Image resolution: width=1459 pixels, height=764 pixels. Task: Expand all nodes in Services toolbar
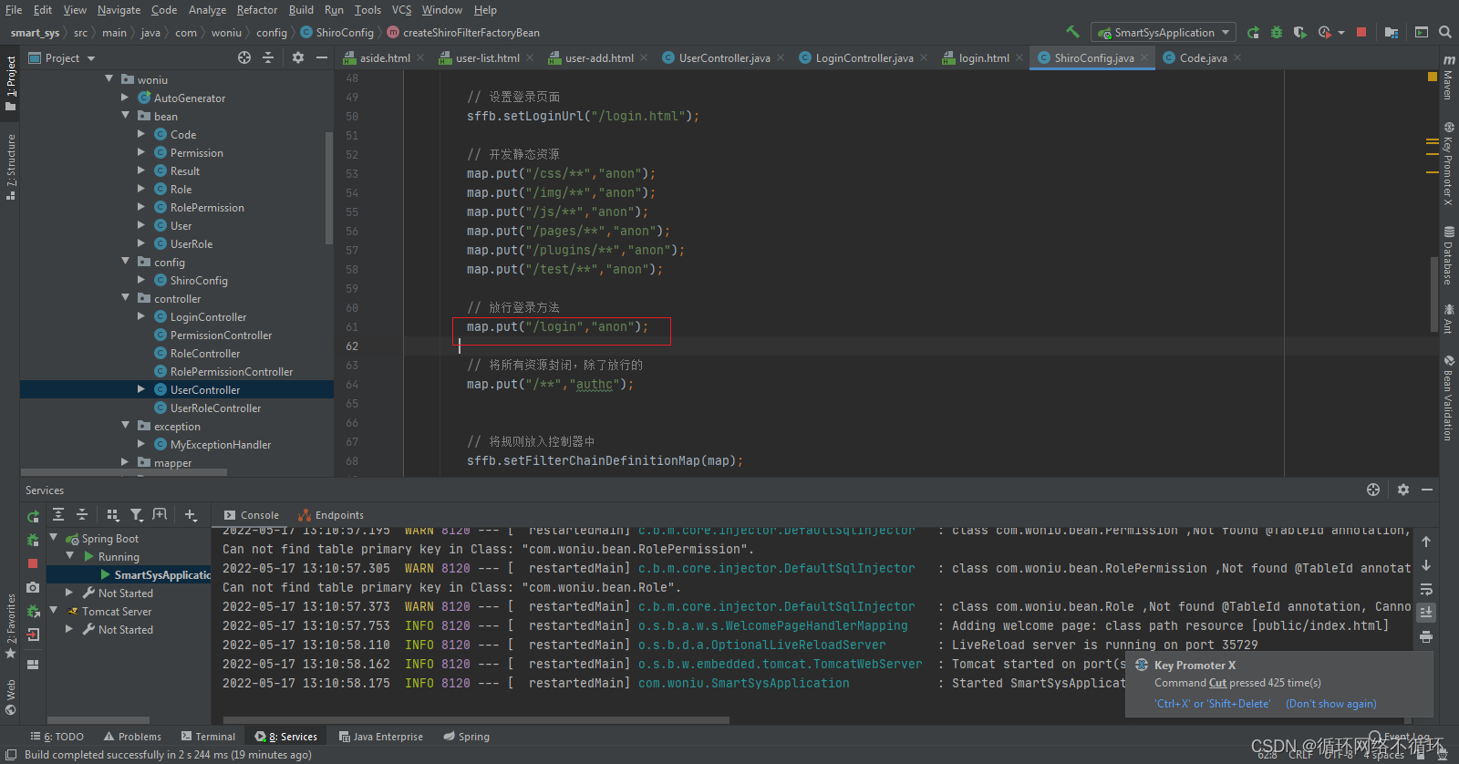pos(58,515)
